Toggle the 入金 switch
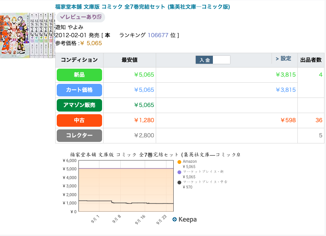Screen dimensions: 326x236 coord(213,60)
